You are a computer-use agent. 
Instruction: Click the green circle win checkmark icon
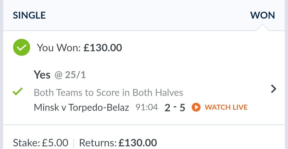click(x=22, y=47)
